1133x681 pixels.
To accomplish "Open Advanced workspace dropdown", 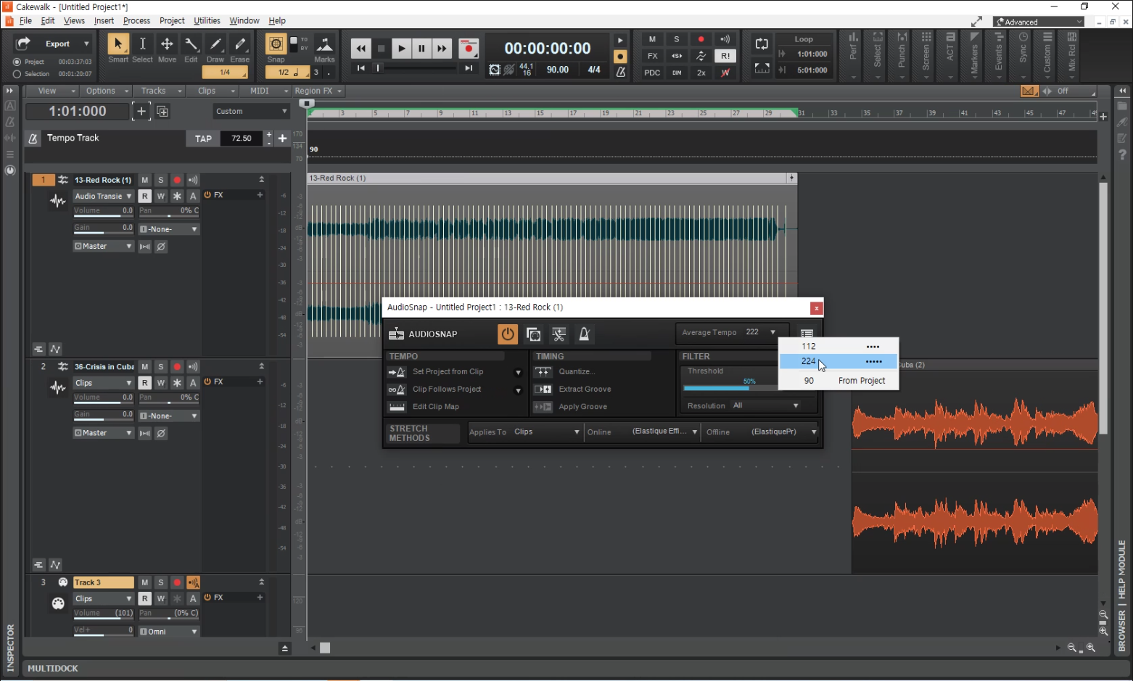I will (1039, 22).
